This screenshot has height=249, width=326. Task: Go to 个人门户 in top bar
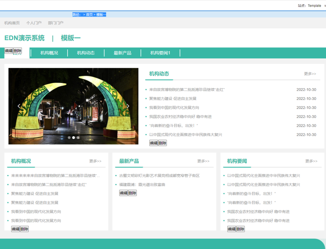(x=34, y=23)
